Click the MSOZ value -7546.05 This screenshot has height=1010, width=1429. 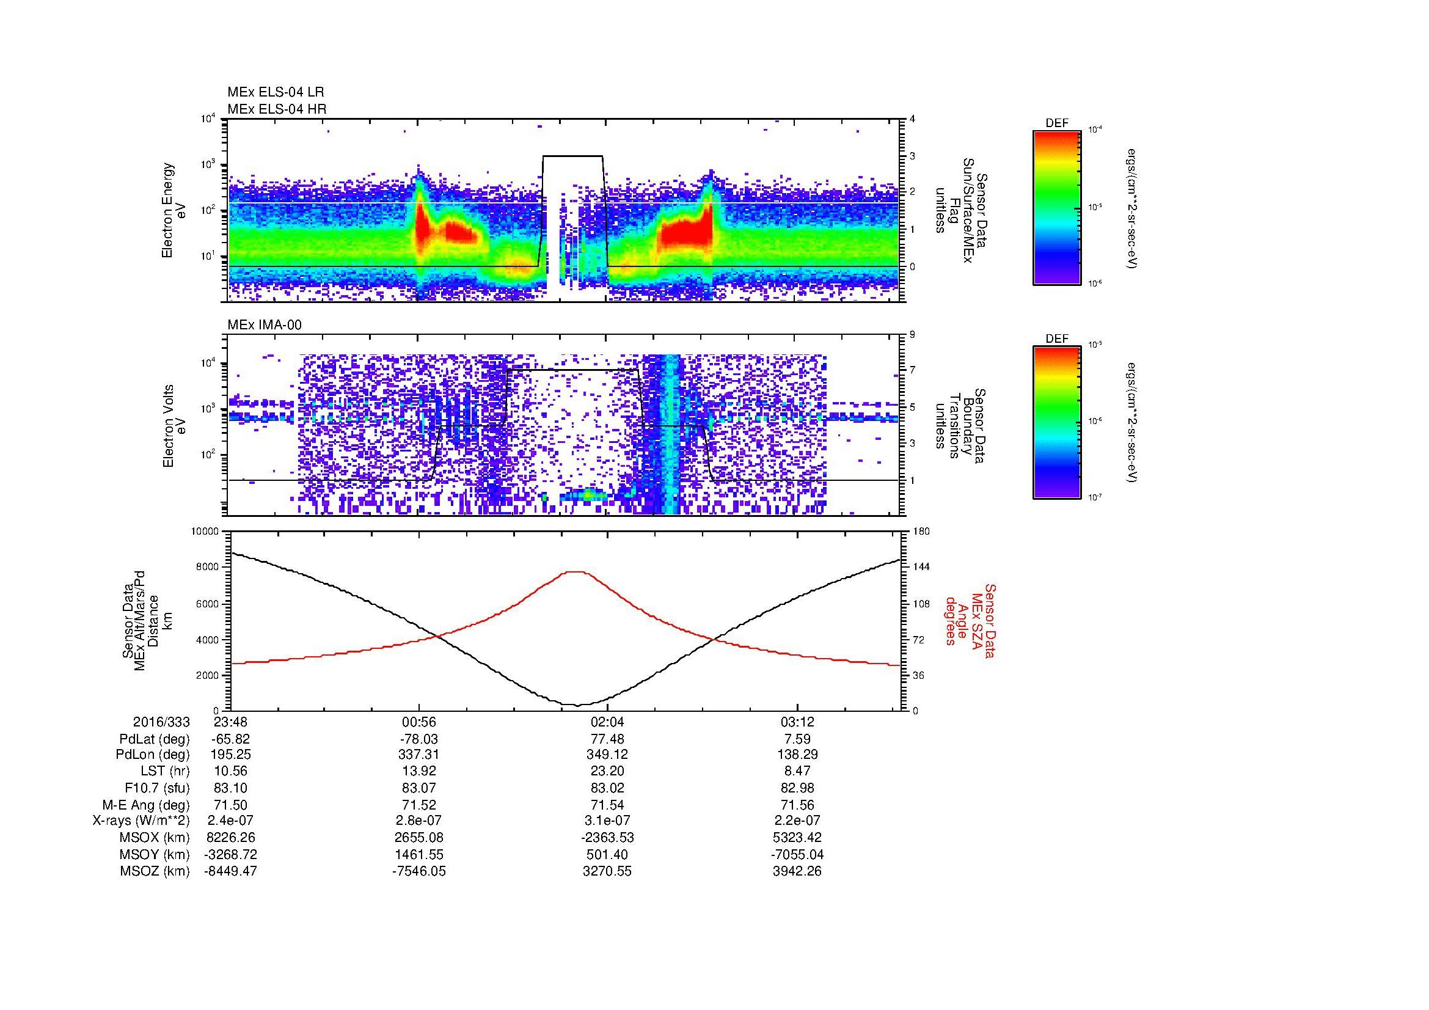click(x=419, y=871)
